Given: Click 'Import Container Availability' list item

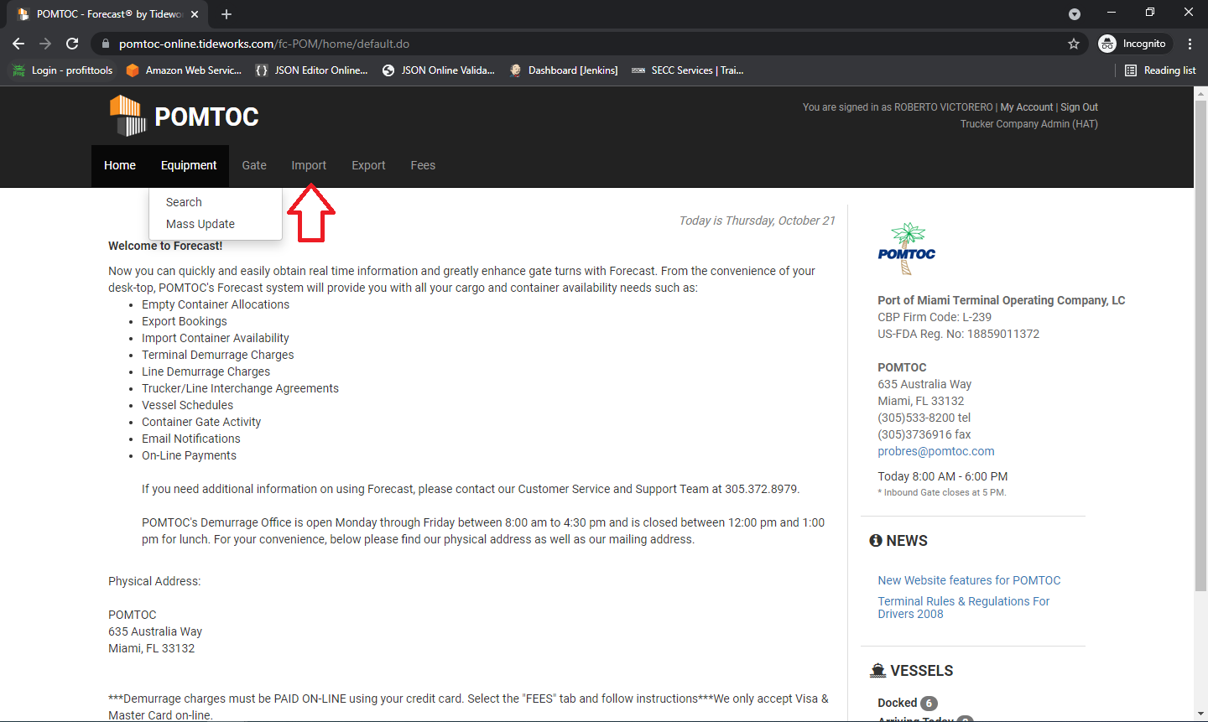Looking at the screenshot, I should [x=216, y=338].
